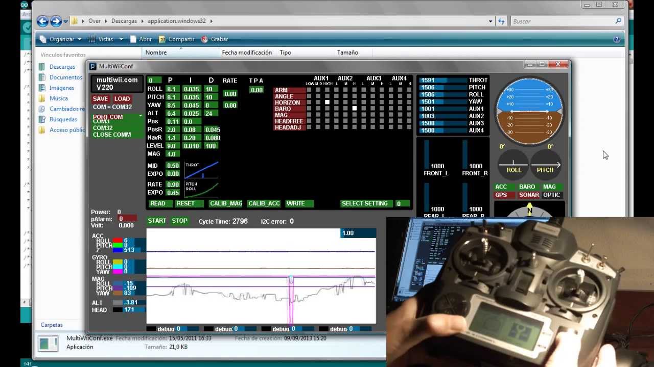Click the artificial horizon indicator

[x=529, y=111]
